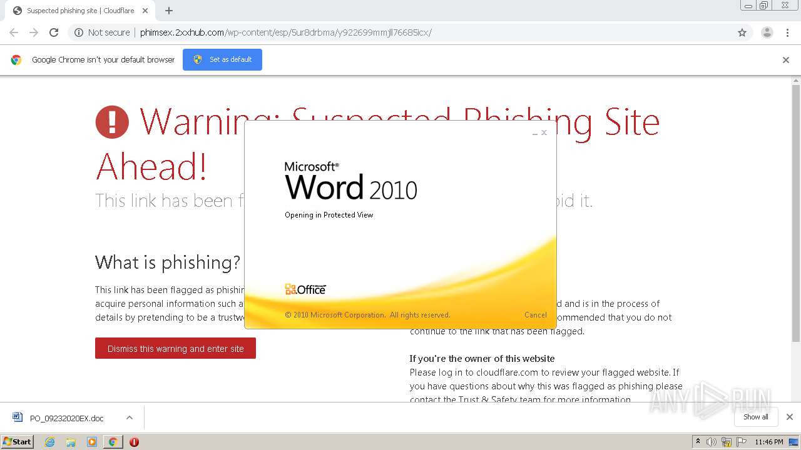The height and width of the screenshot is (450, 801).
Task: Click the Chrome logo in infobar
Action: pos(16,60)
